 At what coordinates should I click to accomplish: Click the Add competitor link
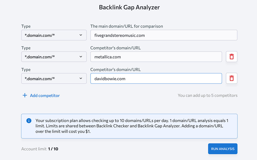coord(44,95)
